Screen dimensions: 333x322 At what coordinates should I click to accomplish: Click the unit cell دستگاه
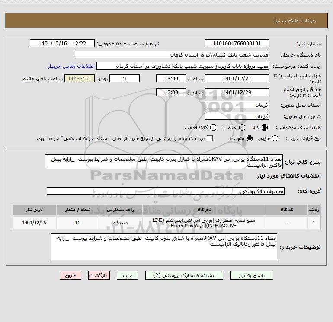tap(120, 223)
